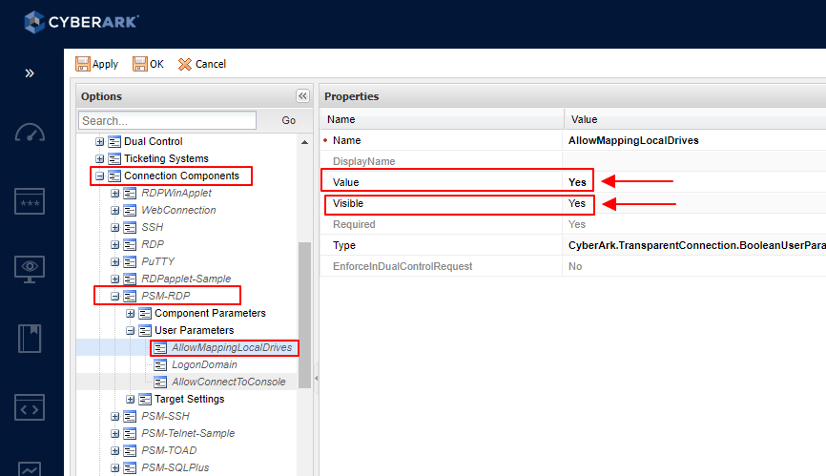Select PSM-SSH tree item
The image size is (826, 476).
pos(165,417)
